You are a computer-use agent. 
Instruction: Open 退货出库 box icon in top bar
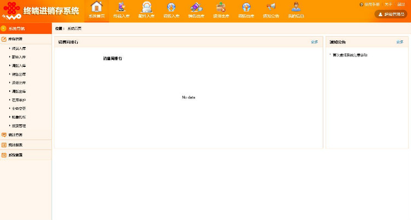click(x=221, y=7)
